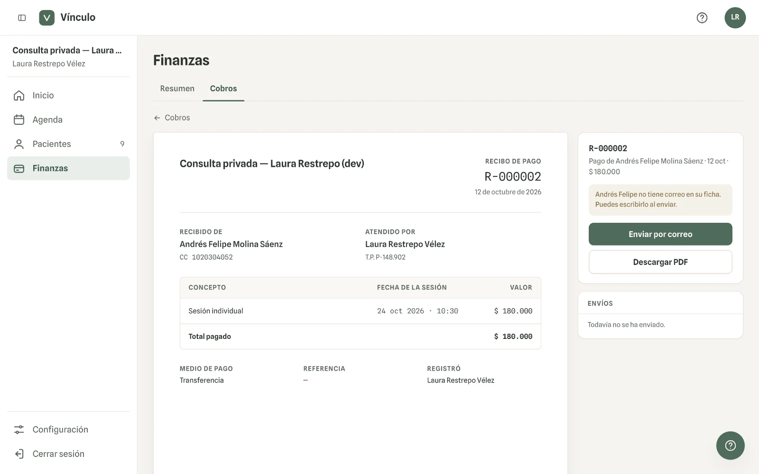Viewport: 759px width, 474px height.
Task: Switch to the Resumen tab
Action: point(177,89)
